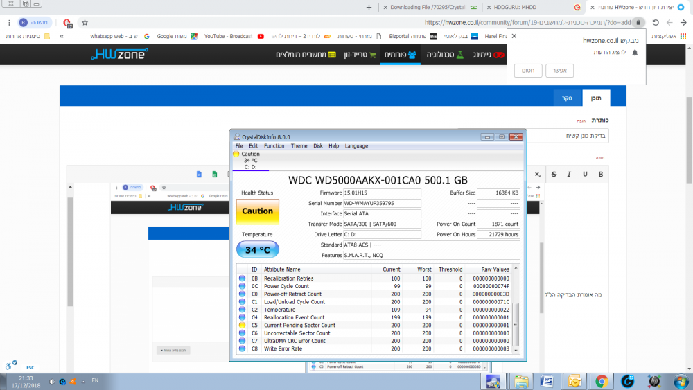Select the Caution C: D: disk entry
Viewport: 693px width, 390px height.
pyautogui.click(x=250, y=160)
